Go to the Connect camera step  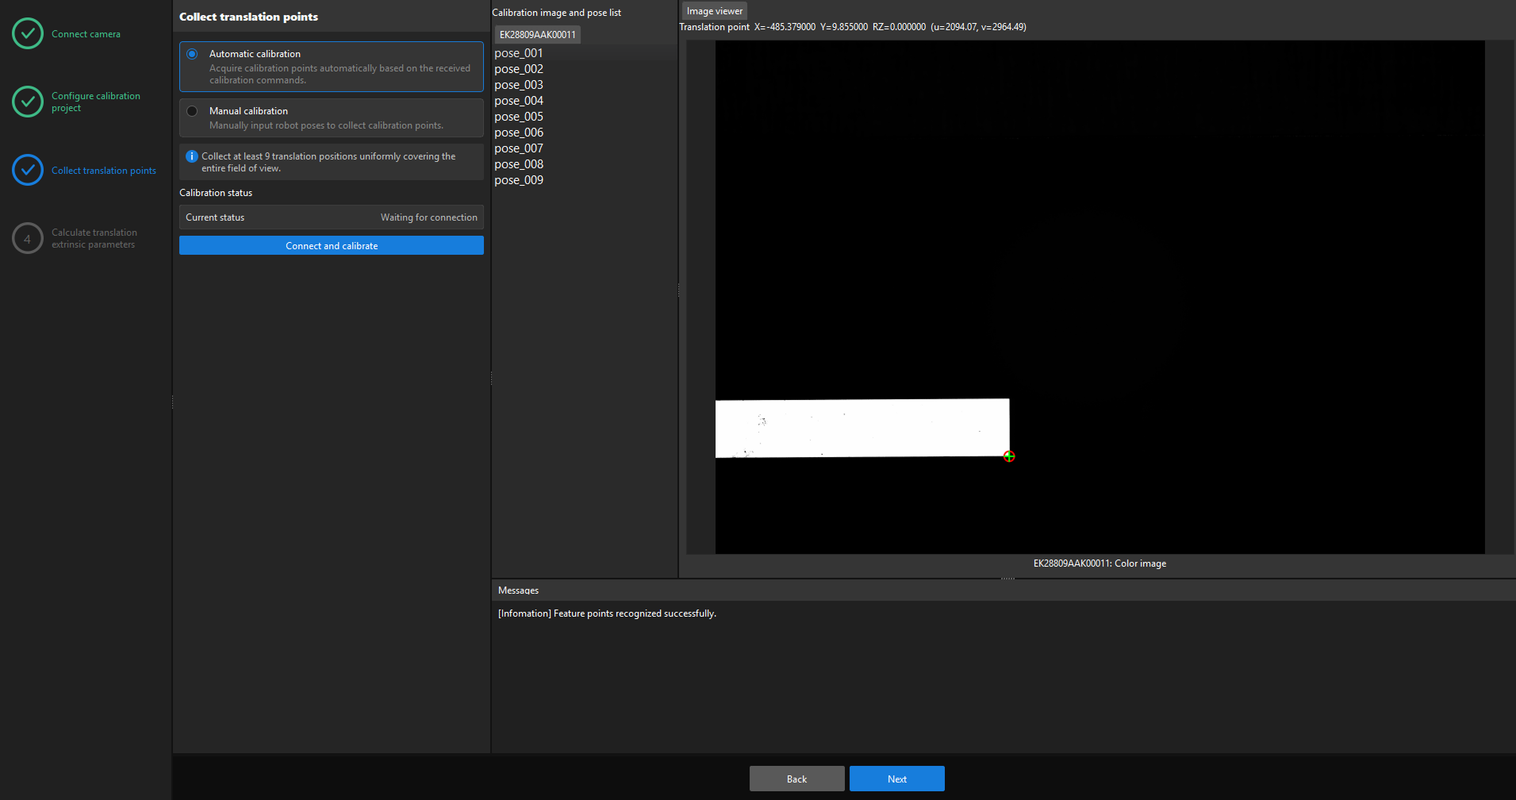tap(86, 34)
